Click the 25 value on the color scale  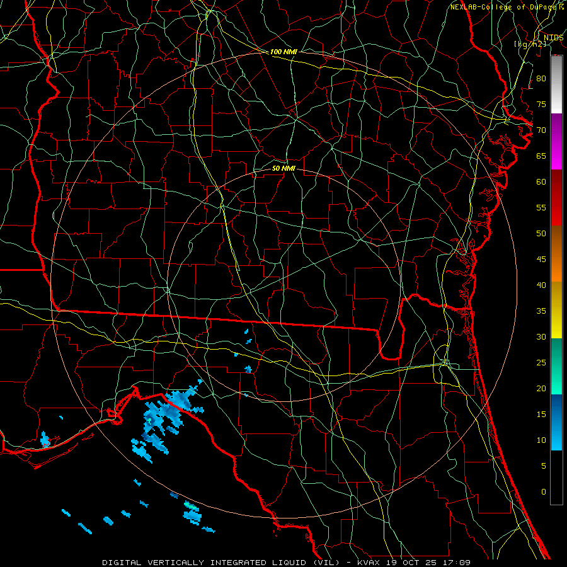(541, 362)
